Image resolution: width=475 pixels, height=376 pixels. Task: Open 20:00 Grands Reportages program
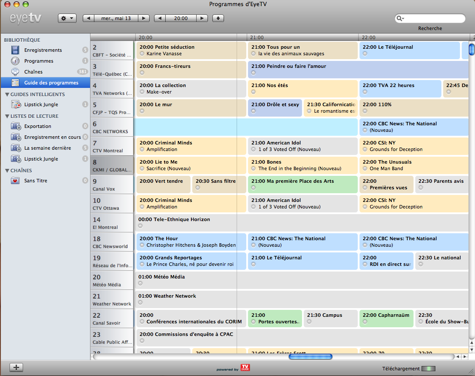click(191, 261)
